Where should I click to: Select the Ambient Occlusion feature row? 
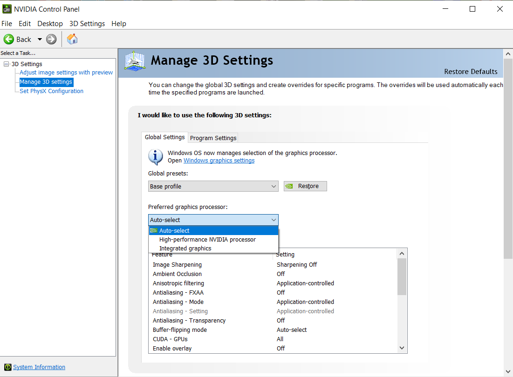click(x=177, y=274)
